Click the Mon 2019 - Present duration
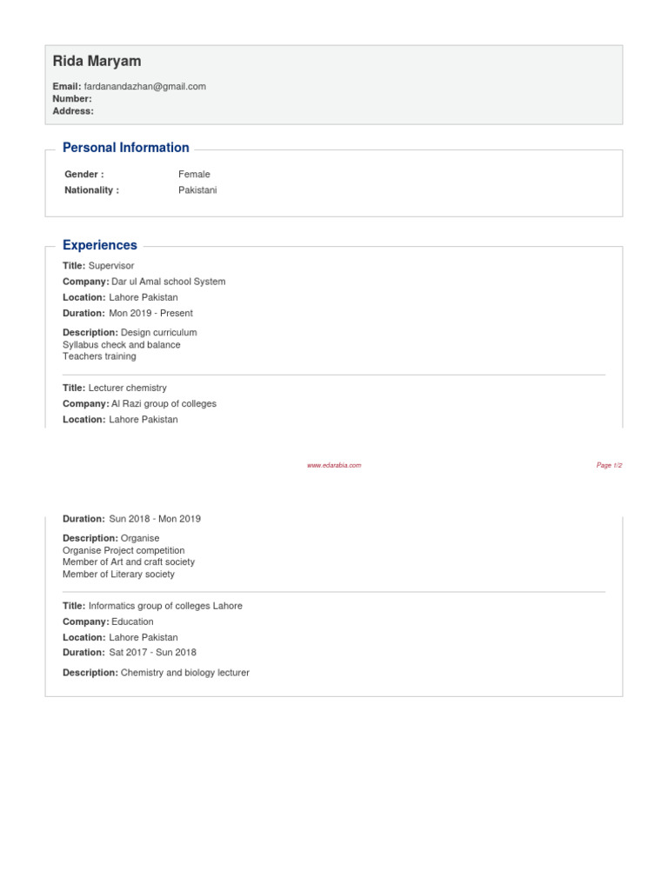Viewport: 668px width, 890px height. pyautogui.click(x=150, y=313)
